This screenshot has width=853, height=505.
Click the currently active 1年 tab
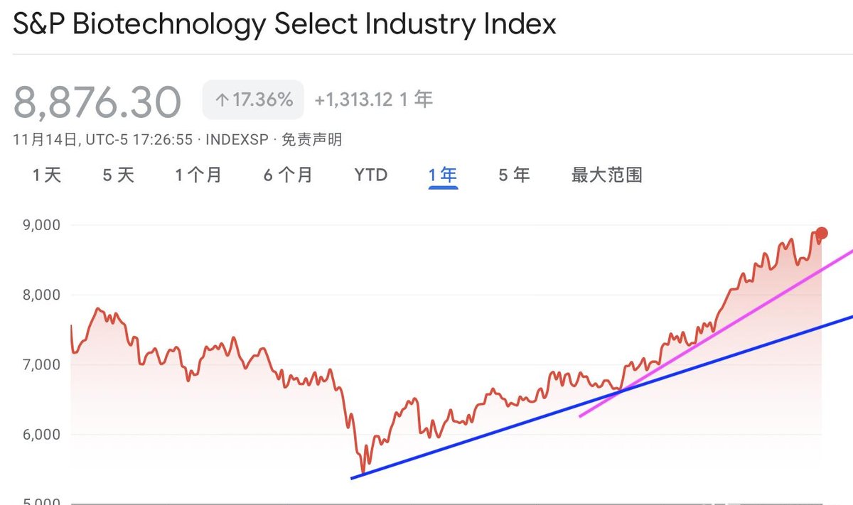[442, 175]
